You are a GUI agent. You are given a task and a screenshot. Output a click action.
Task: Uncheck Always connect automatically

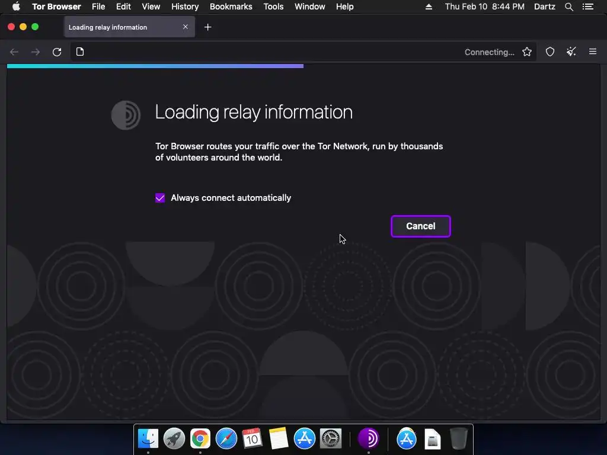tap(160, 198)
